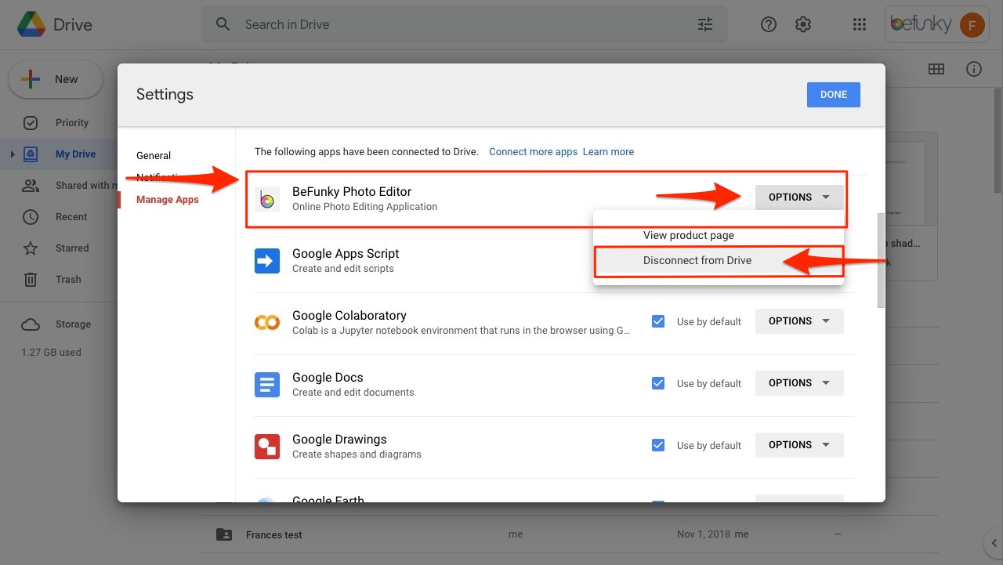Open the Help question mark icon
Screen dimensions: 1003x565
[x=769, y=24]
